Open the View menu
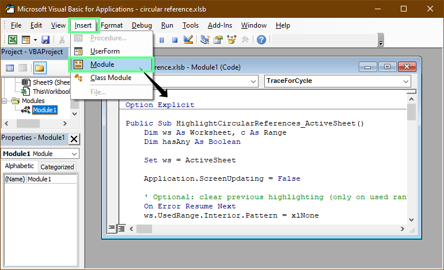Image resolution: width=444 pixels, height=270 pixels. coord(58,25)
